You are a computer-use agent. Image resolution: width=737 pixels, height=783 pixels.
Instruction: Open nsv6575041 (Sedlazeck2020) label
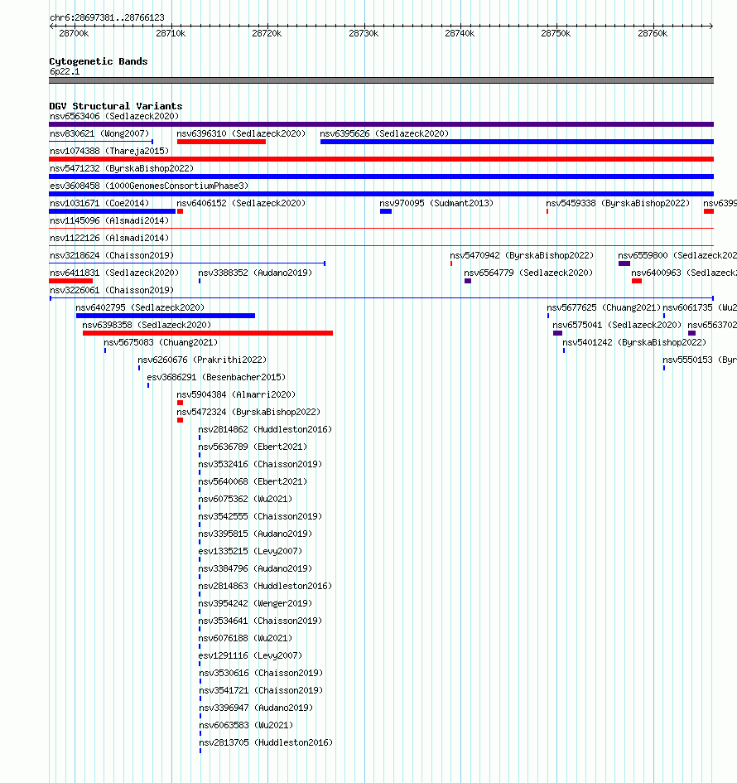pos(617,325)
